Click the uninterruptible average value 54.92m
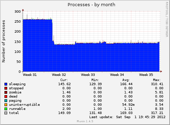The height and width of the screenshot is (125, 170). pyautogui.click(x=128, y=105)
